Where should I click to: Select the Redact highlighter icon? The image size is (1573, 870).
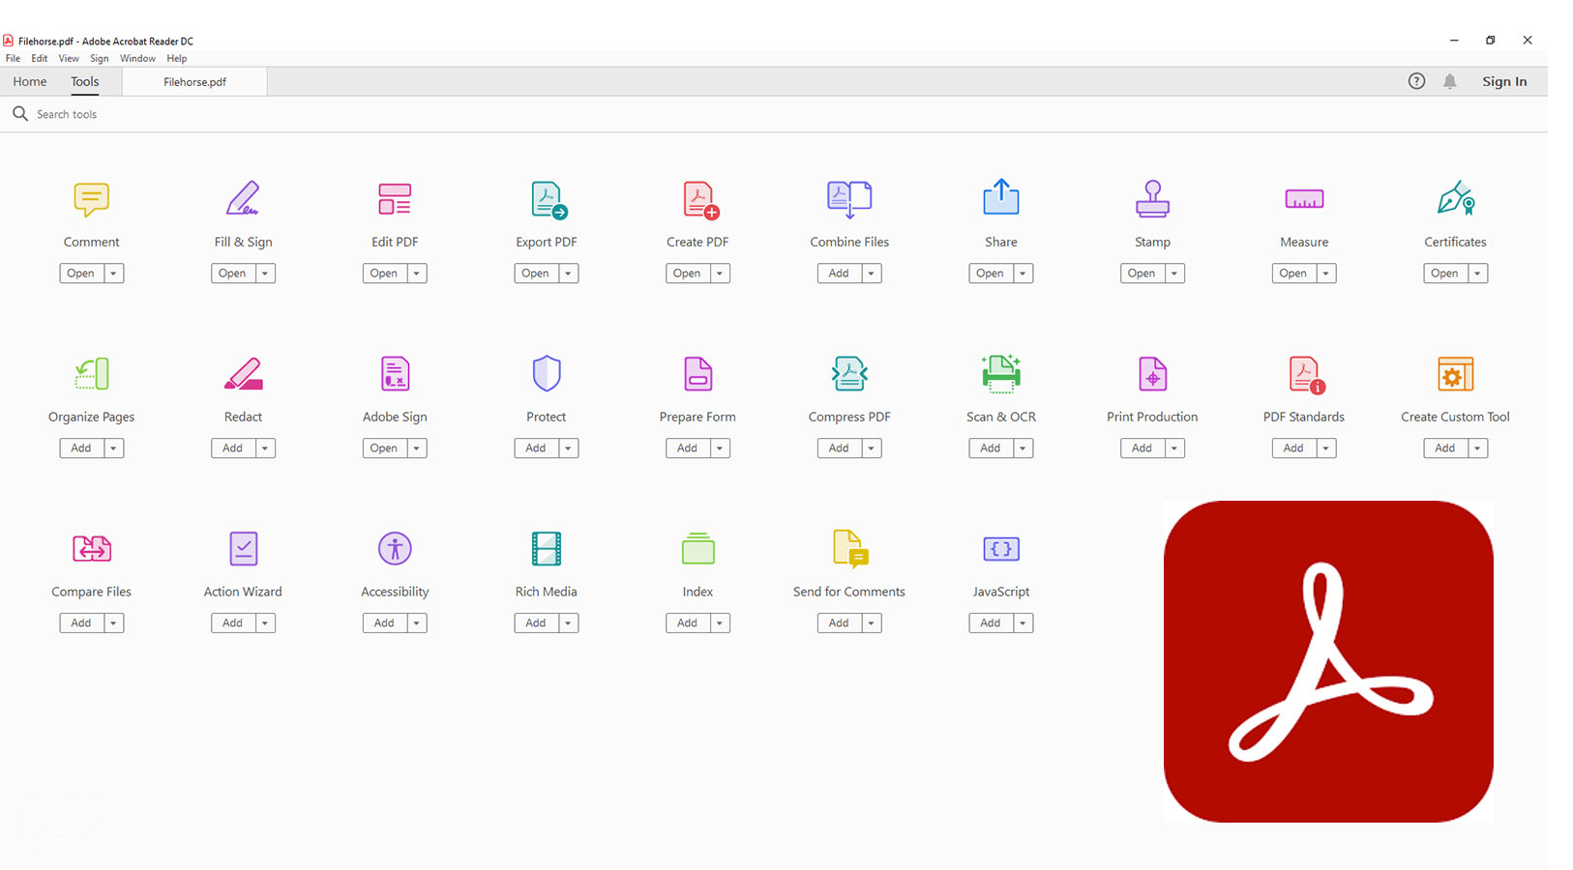(x=243, y=374)
